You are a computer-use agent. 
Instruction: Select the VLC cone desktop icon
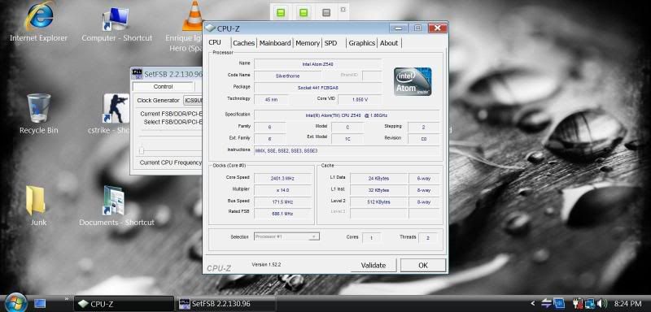(193, 15)
